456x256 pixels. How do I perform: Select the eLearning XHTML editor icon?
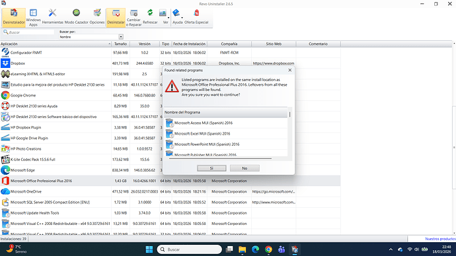5,74
